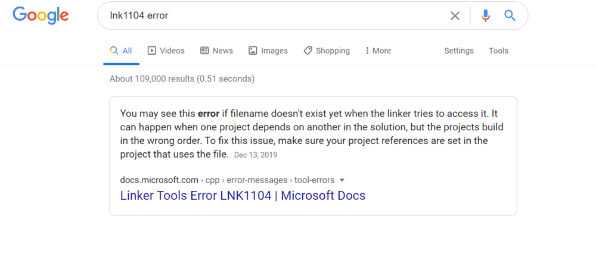Switch to the Videos tab
Viewport: 596px width, 254px height.
pyautogui.click(x=166, y=51)
